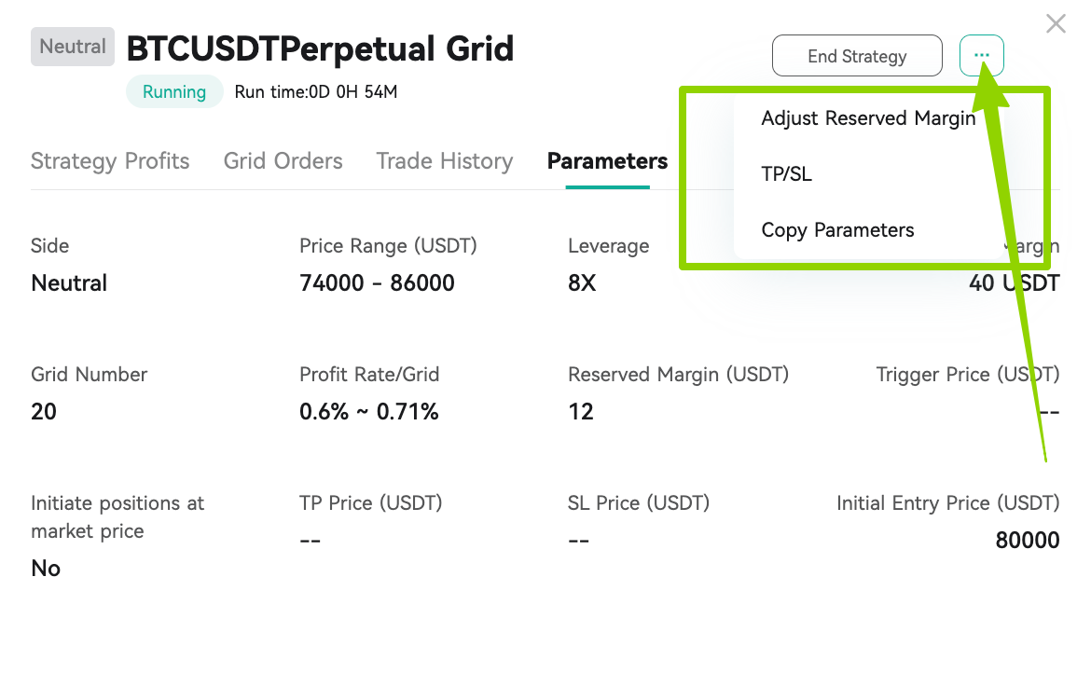Select the Parameters tab
Screen dimensions: 1091x673
pos(607,161)
